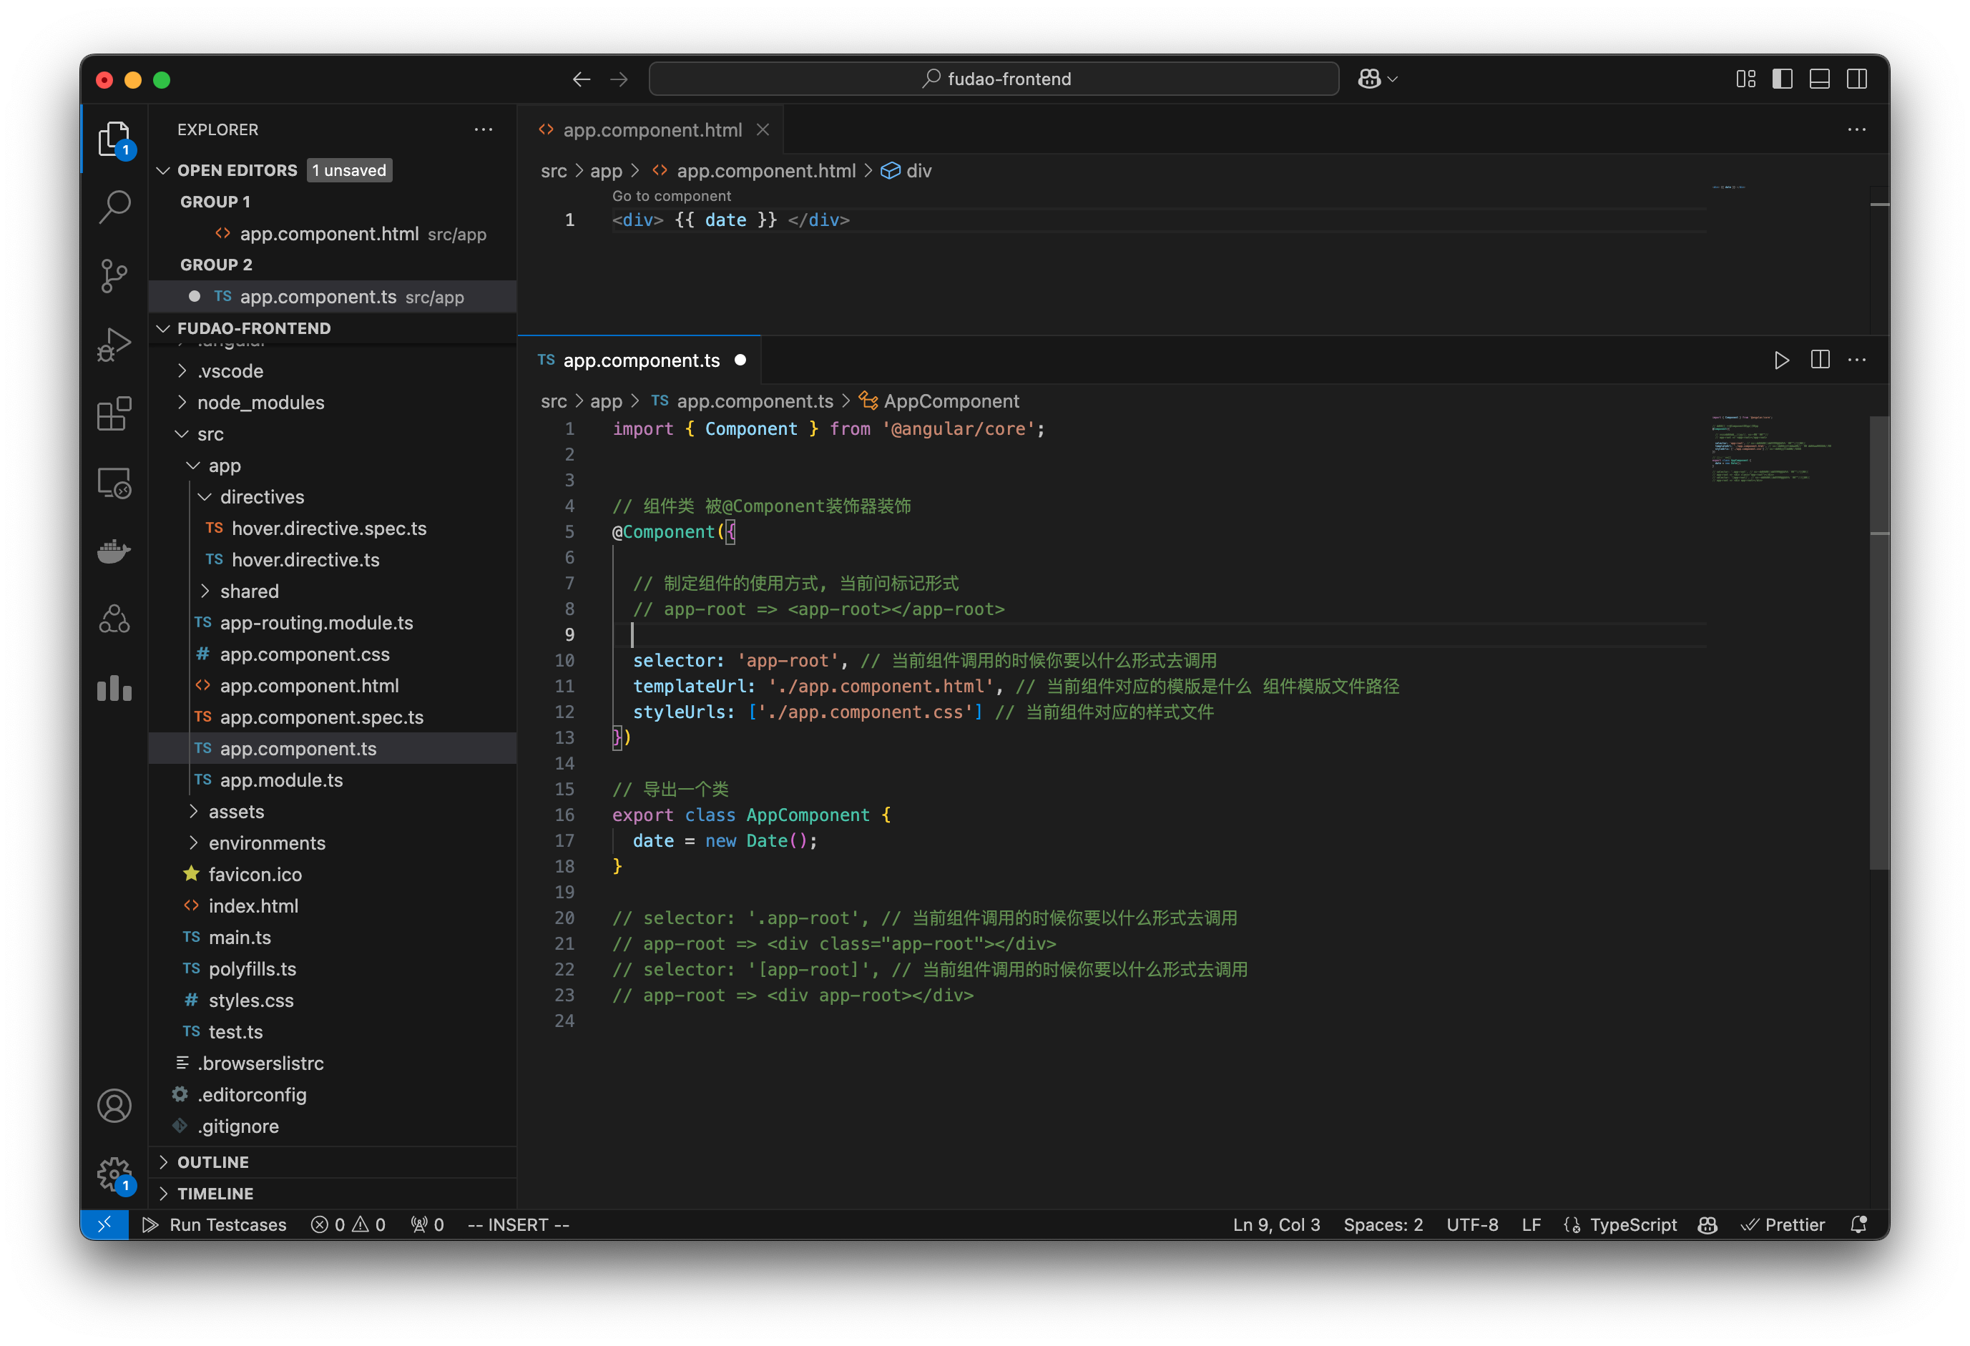Toggle the secondary side bar
1970x1346 pixels.
pyautogui.click(x=1857, y=78)
